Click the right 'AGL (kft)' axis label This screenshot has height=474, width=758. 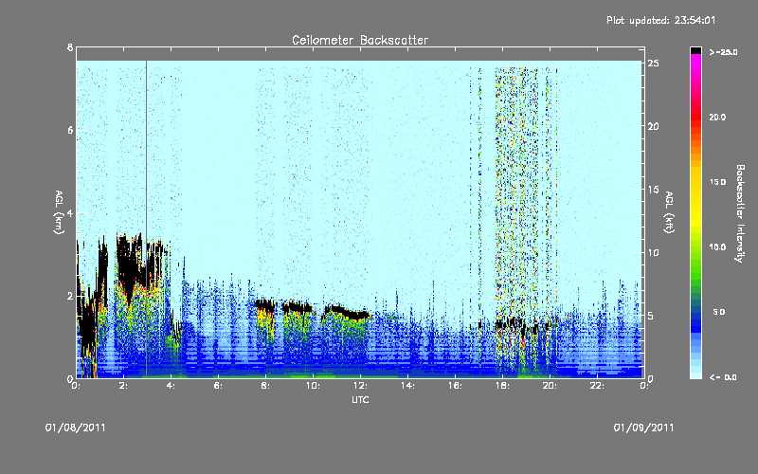[669, 212]
